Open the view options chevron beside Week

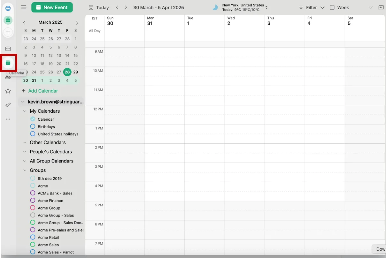coord(371,8)
